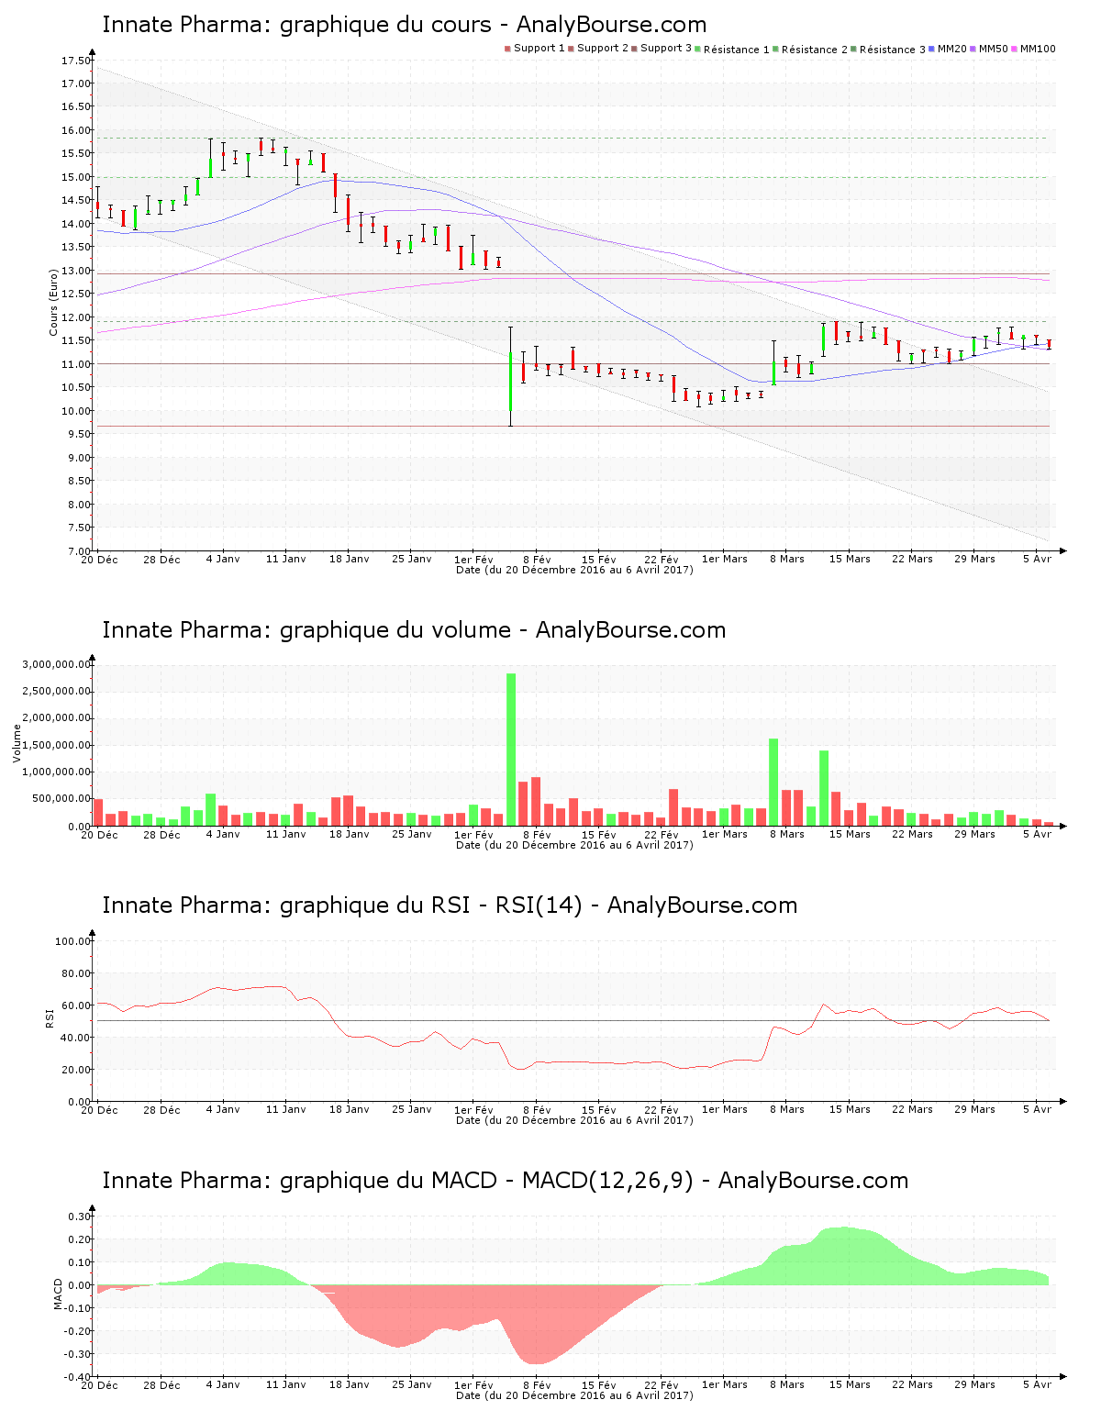Select the 'MM100' legend label
This screenshot has width=1101, height=1422.
pyautogui.click(x=1038, y=48)
